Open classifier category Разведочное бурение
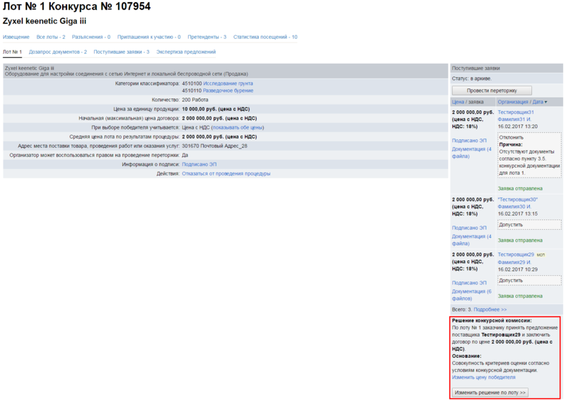 pos(229,91)
